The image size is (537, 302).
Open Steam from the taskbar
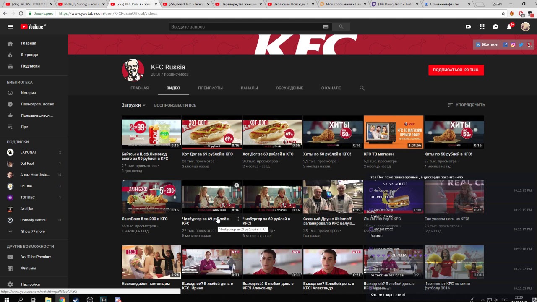tap(76, 299)
